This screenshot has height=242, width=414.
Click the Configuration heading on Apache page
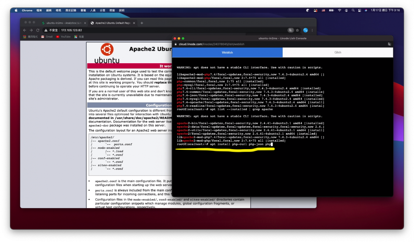click(x=158, y=105)
